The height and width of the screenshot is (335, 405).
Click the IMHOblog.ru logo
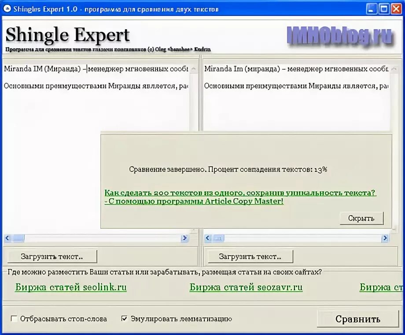pyautogui.click(x=340, y=36)
